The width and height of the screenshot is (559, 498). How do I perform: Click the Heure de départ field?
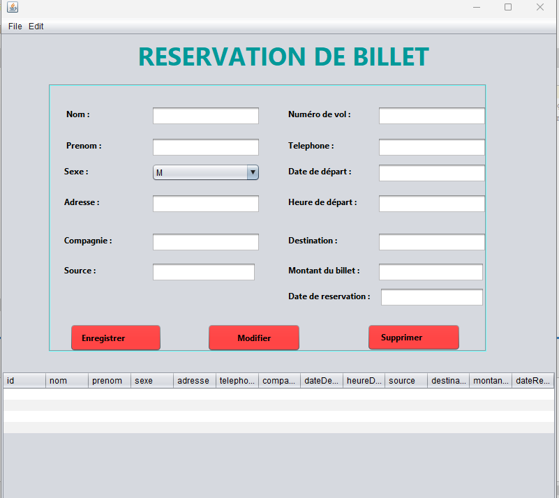tap(431, 204)
